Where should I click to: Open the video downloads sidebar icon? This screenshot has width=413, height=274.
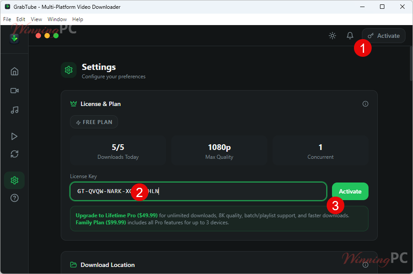coord(15,91)
